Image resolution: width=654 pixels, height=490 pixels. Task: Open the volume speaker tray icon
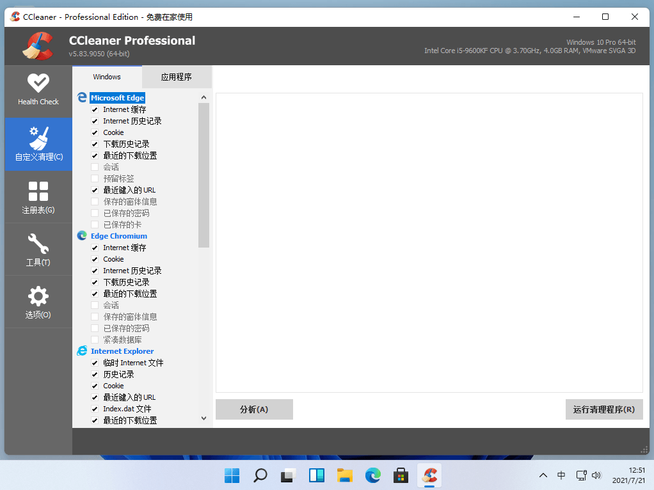tap(596, 475)
